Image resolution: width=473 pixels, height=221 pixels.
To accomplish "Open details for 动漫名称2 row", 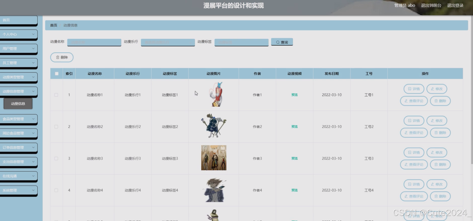I will click(x=414, y=121).
